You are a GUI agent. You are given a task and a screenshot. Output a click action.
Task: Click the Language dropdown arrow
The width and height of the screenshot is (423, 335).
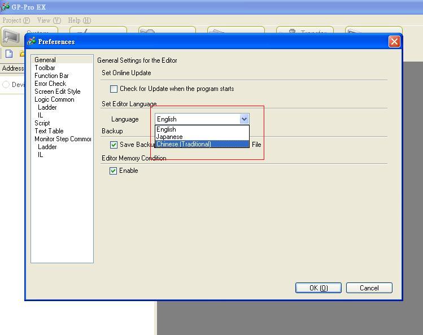click(244, 119)
